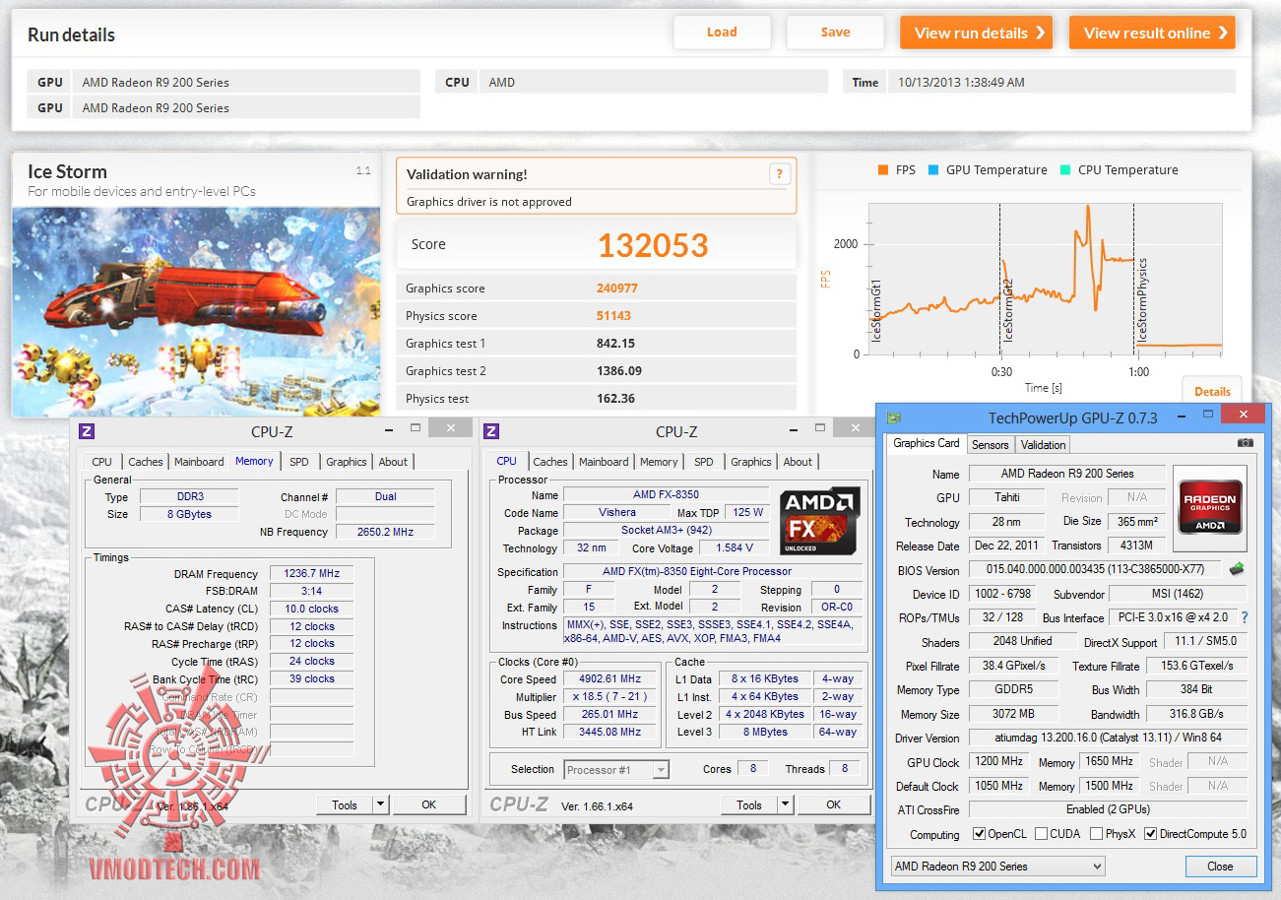Open the Validation tab in GPU-Z

1043,445
